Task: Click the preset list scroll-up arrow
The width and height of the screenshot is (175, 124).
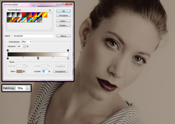Action: tap(51, 14)
